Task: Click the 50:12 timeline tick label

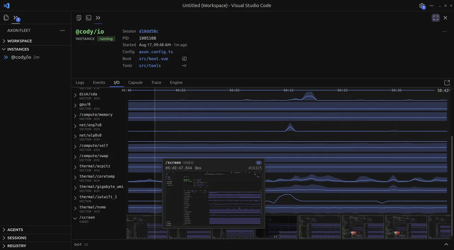Action: coord(288,90)
